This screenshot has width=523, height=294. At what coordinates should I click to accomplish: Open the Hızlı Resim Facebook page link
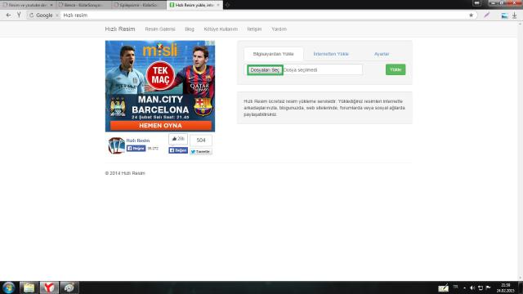click(x=138, y=140)
